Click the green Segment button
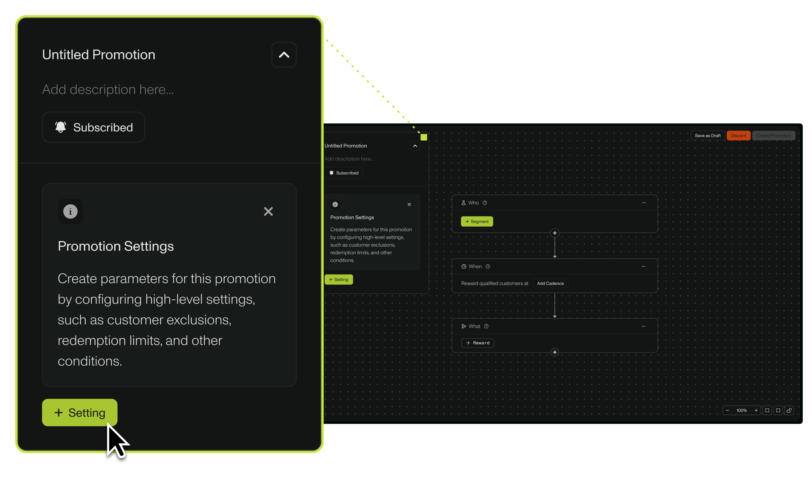Viewport: 812px width, 490px height. [x=477, y=222]
